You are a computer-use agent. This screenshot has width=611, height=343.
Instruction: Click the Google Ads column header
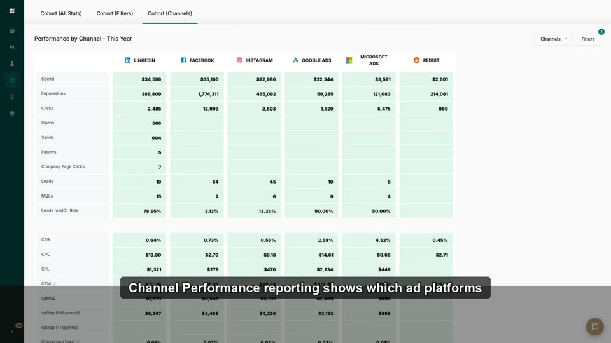point(311,60)
